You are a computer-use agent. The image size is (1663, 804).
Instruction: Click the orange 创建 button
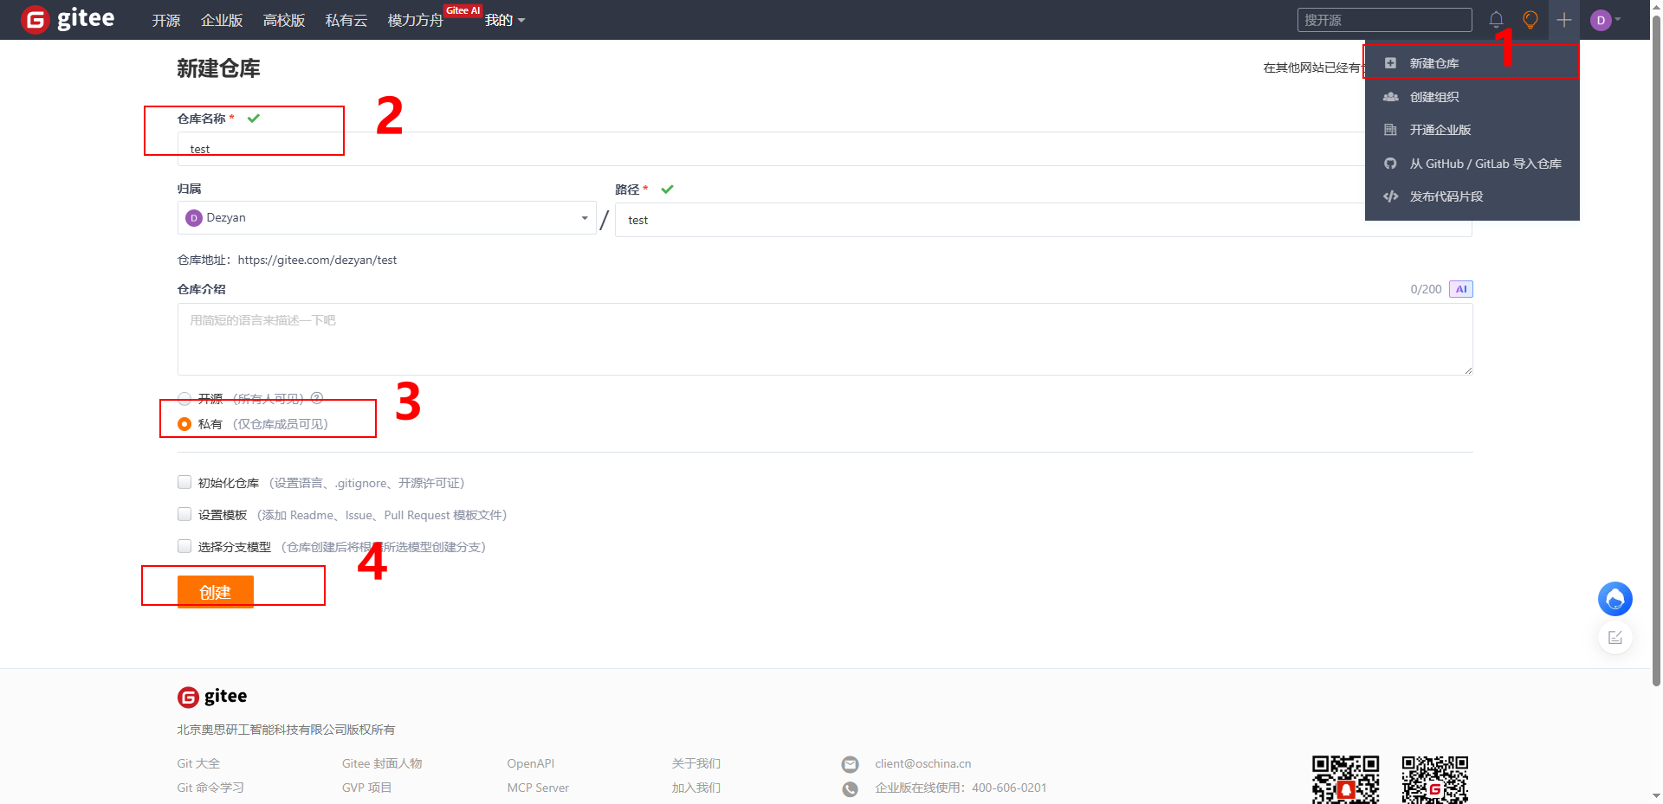pyautogui.click(x=216, y=592)
